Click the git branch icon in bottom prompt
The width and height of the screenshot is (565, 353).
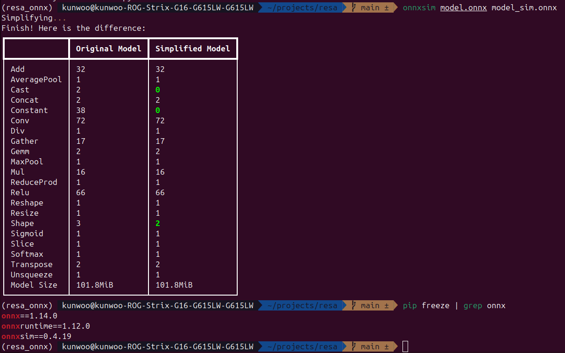click(x=354, y=346)
